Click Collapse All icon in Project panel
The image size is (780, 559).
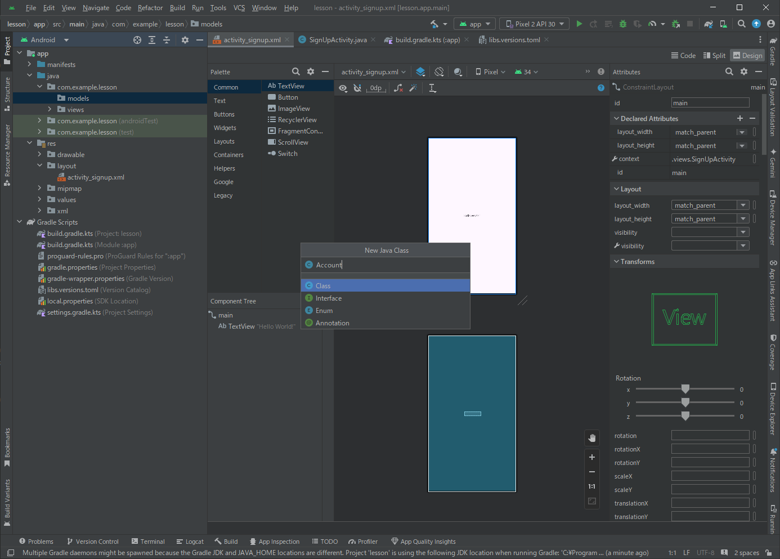(x=167, y=40)
